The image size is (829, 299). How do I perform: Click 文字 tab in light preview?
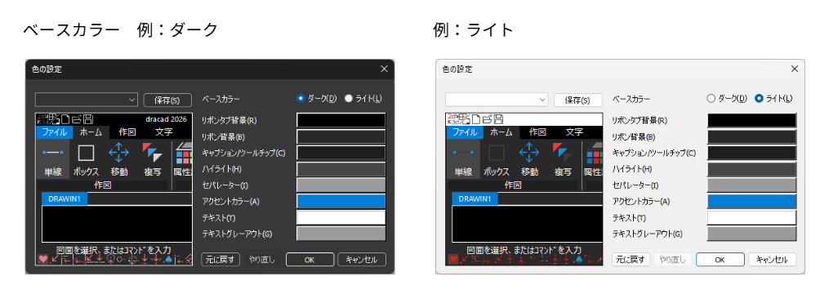pyautogui.click(x=574, y=132)
